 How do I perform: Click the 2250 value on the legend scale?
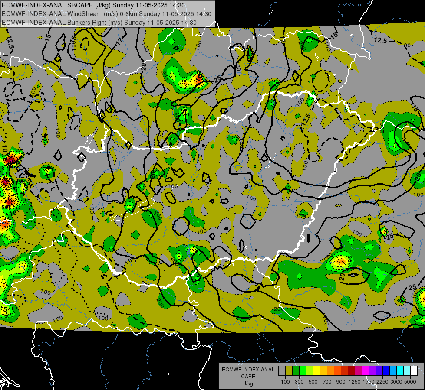click(x=383, y=382)
